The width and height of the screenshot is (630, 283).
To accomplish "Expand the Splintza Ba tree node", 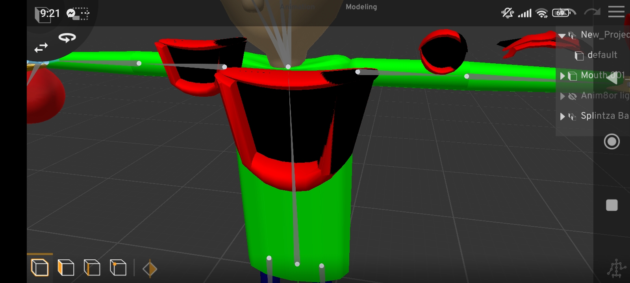I will tap(563, 116).
